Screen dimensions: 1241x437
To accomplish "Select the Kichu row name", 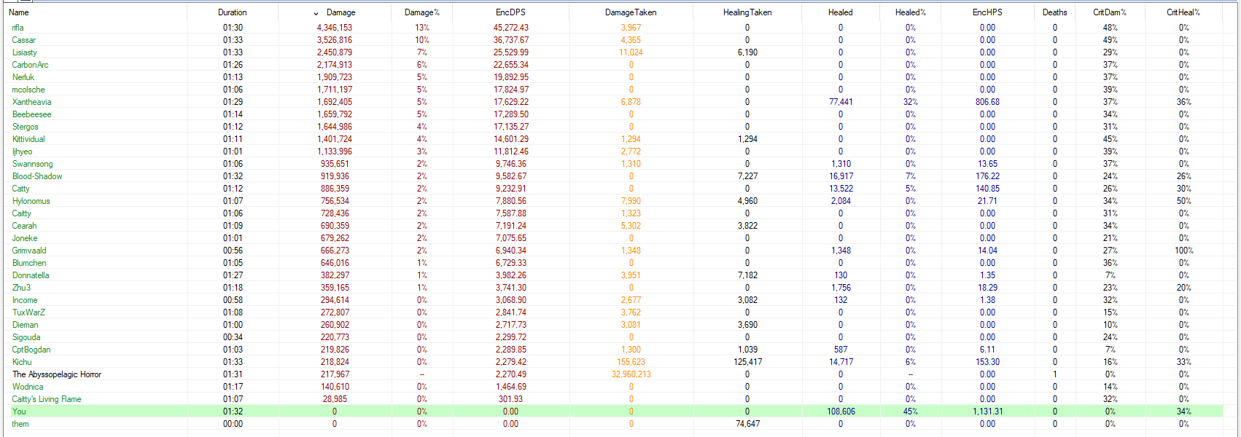I will [22, 362].
